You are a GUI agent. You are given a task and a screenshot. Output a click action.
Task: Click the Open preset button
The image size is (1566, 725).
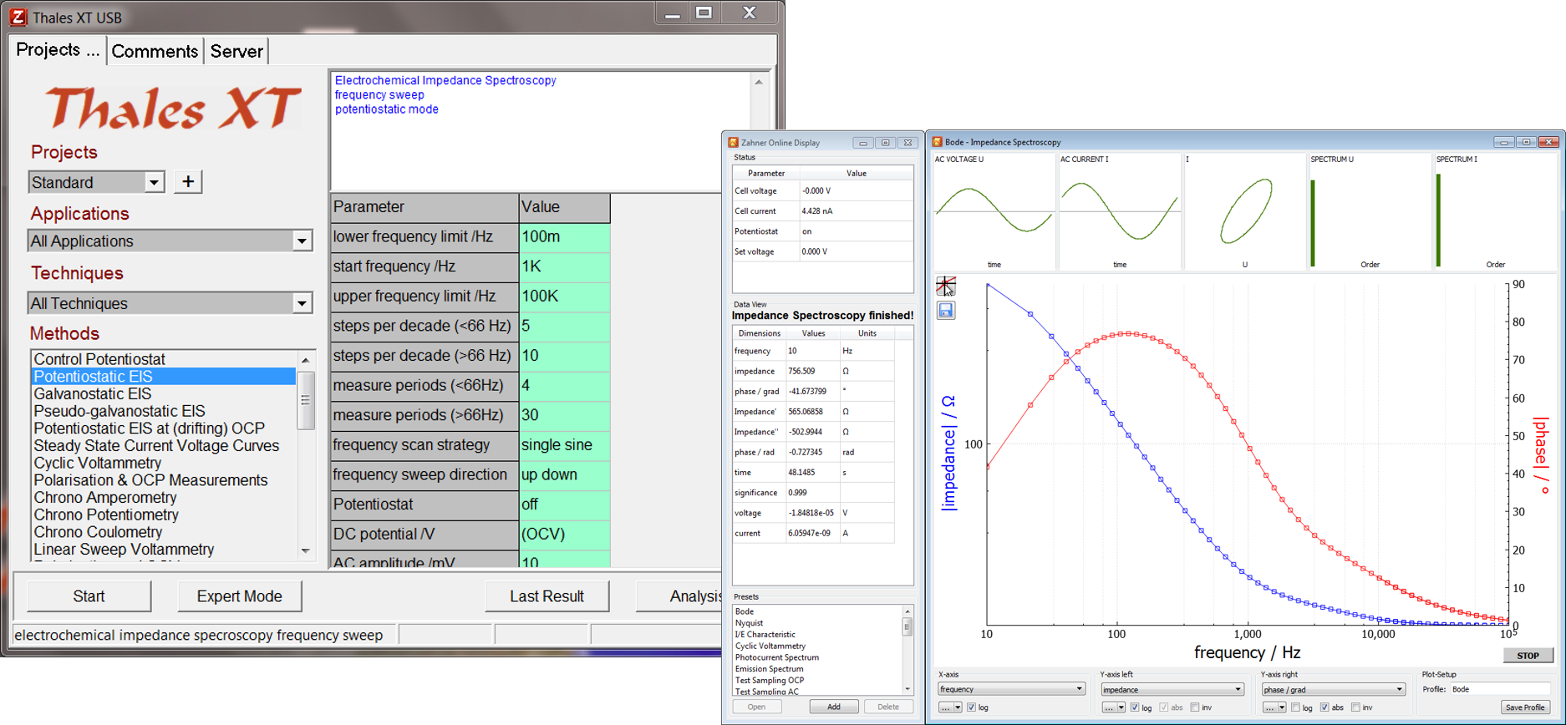(757, 707)
